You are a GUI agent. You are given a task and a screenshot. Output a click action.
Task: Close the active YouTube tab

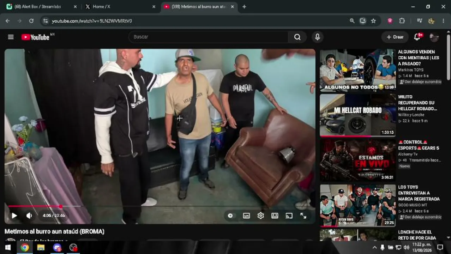(x=232, y=7)
